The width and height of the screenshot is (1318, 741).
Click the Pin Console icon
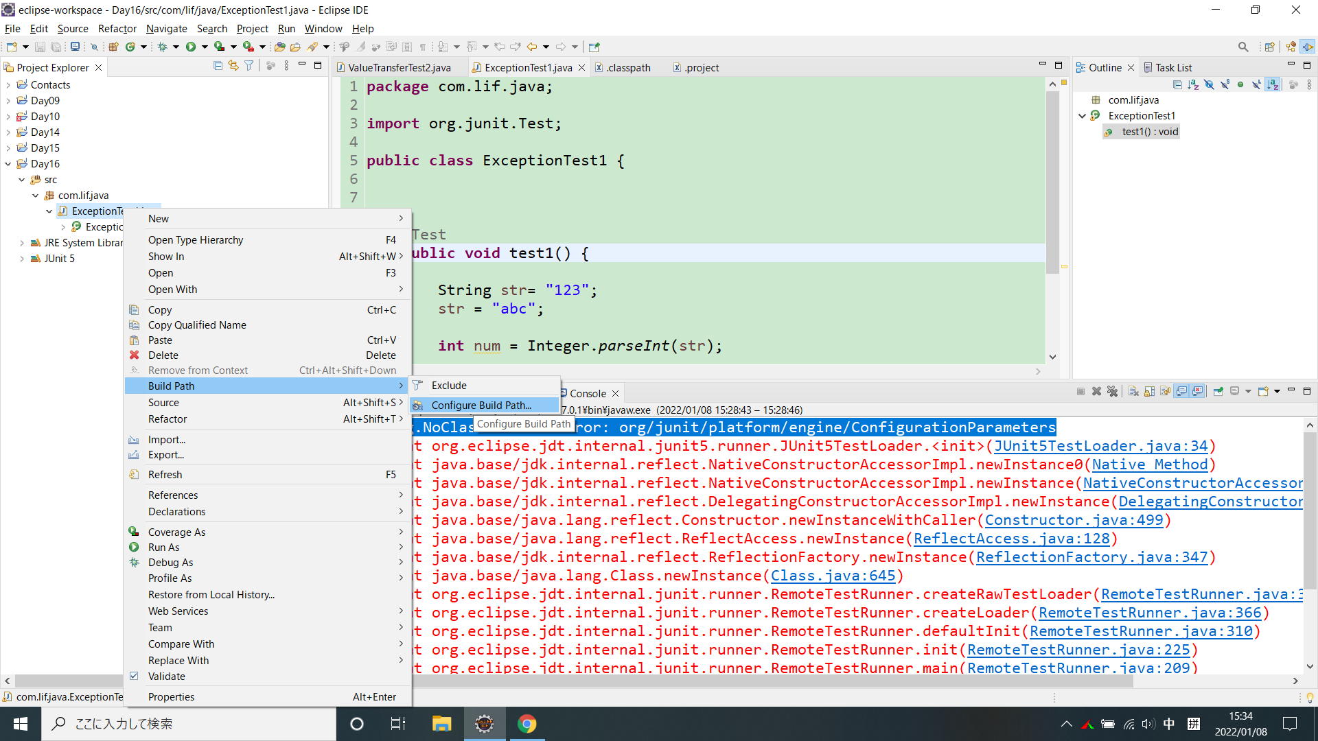pyautogui.click(x=1218, y=391)
